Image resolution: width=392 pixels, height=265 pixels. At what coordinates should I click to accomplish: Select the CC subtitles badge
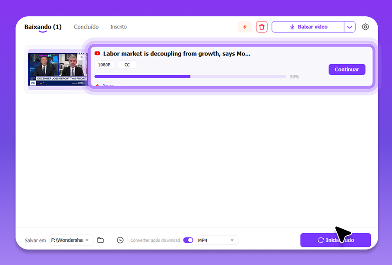(126, 65)
